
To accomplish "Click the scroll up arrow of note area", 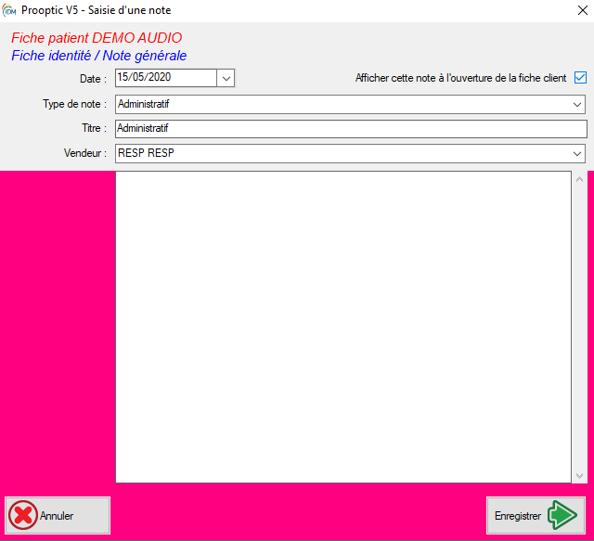I will pos(579,180).
